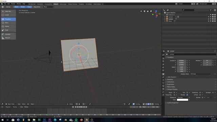Expand the Delta Transform panel

pyautogui.click(x=172, y=77)
